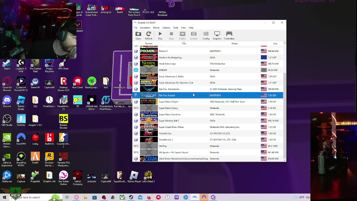Click the Stop toolbar icon
The image size is (357, 201).
(x=171, y=35)
